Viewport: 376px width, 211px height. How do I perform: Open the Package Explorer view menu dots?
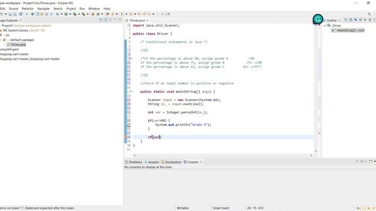(x=110, y=20)
